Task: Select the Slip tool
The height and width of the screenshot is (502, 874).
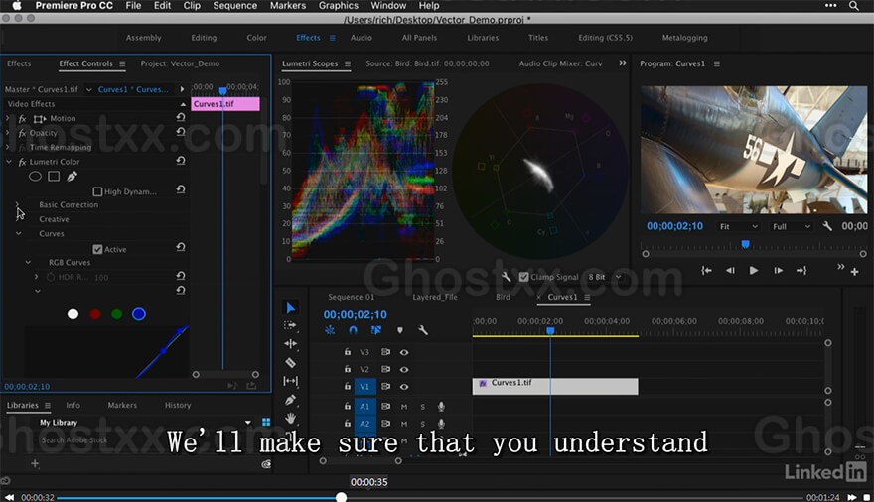Action: click(x=290, y=381)
